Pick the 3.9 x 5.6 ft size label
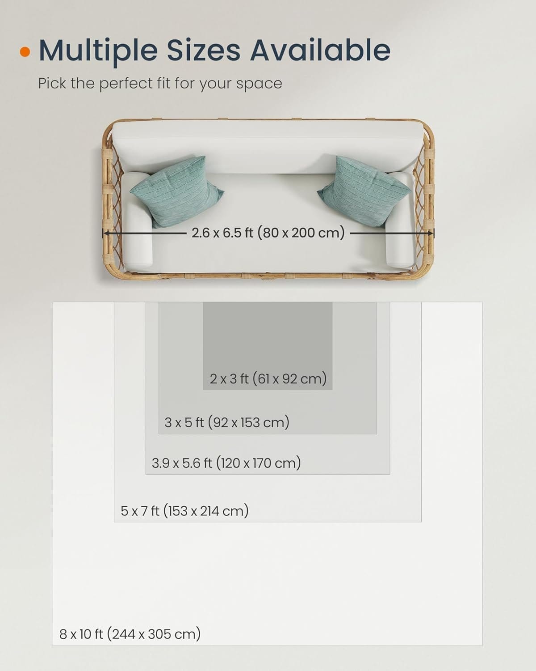The image size is (536, 671). [226, 463]
